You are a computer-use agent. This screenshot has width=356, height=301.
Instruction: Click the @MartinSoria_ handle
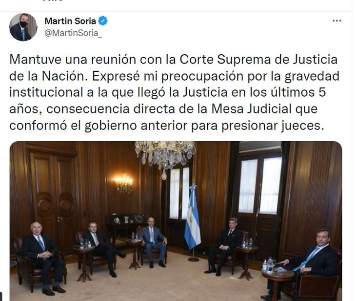(73, 33)
